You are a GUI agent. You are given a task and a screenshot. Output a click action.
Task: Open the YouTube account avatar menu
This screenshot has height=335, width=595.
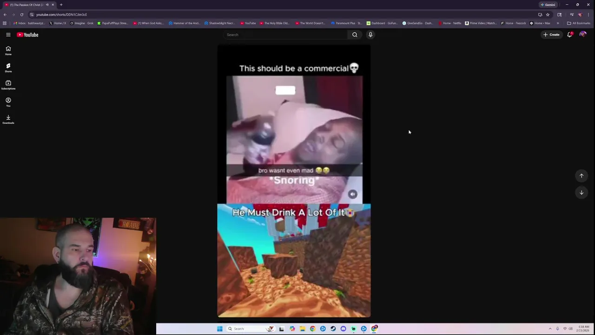[582, 34]
